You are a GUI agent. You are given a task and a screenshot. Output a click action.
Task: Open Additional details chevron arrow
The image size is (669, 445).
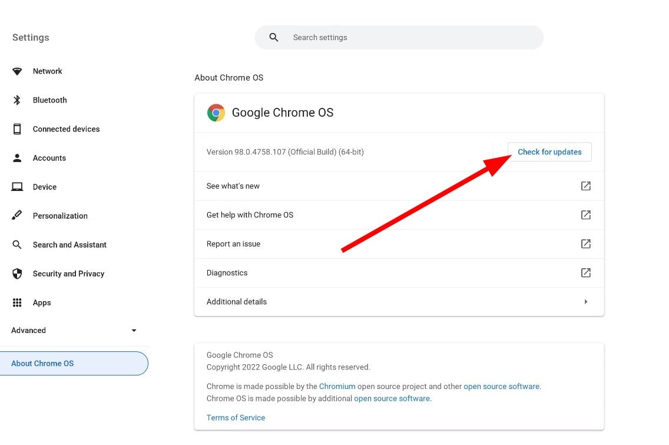click(x=586, y=302)
